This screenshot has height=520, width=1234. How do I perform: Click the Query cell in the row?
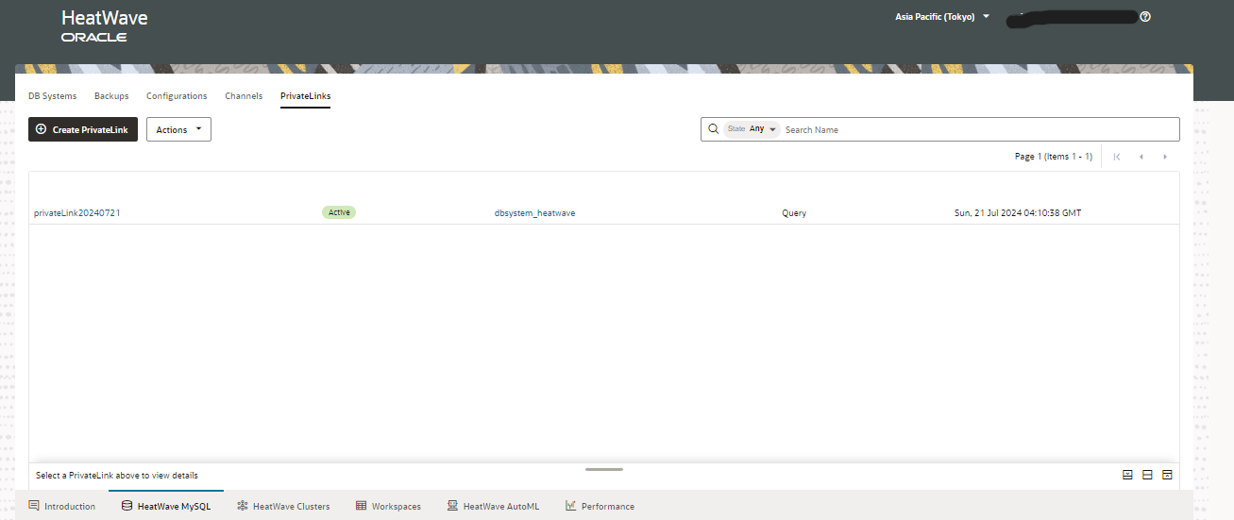click(x=794, y=213)
